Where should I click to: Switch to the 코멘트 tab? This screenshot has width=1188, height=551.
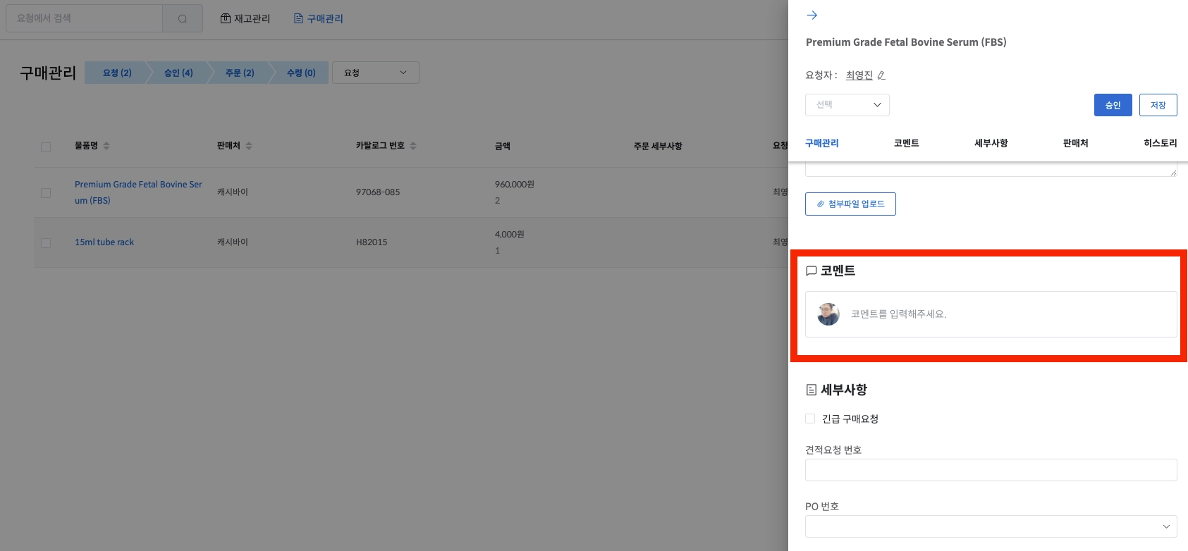pyautogui.click(x=907, y=143)
